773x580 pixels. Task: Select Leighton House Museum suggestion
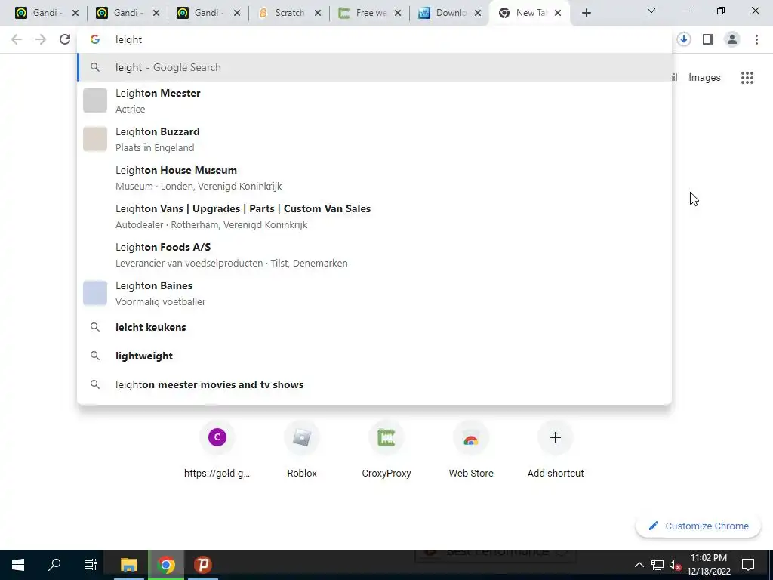(374, 177)
